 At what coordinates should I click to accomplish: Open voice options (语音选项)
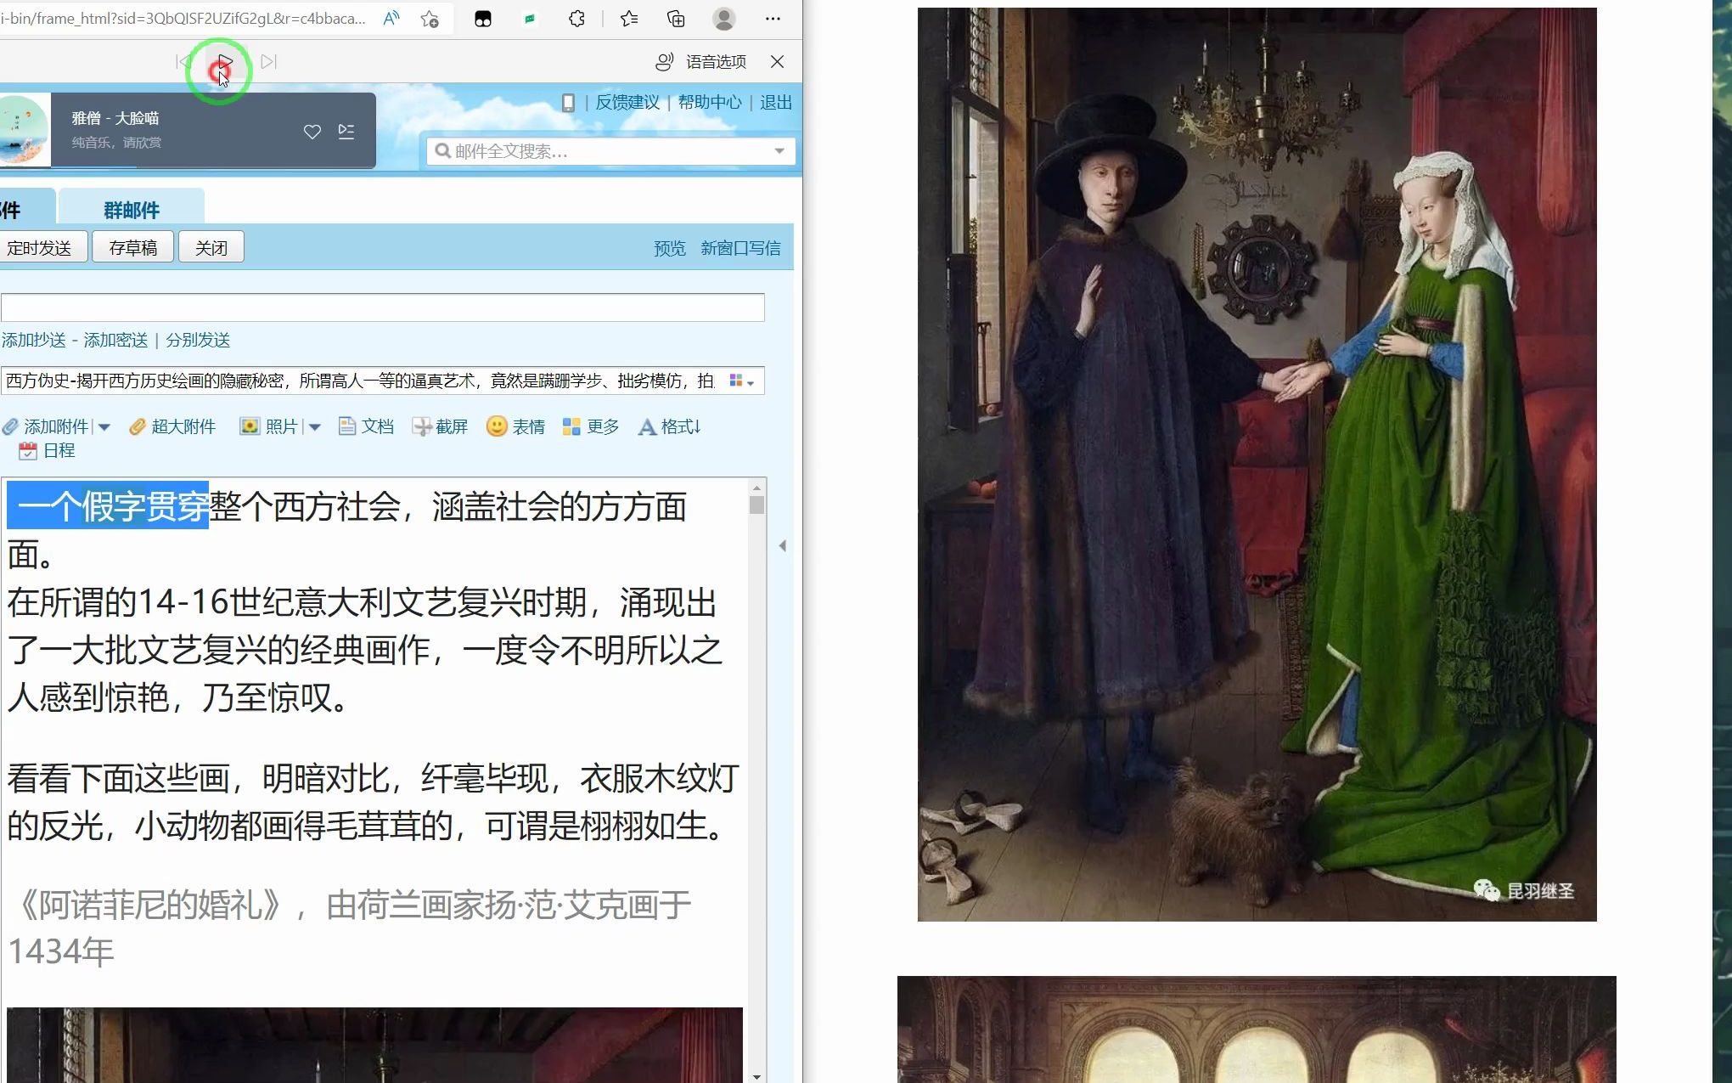pos(701,61)
